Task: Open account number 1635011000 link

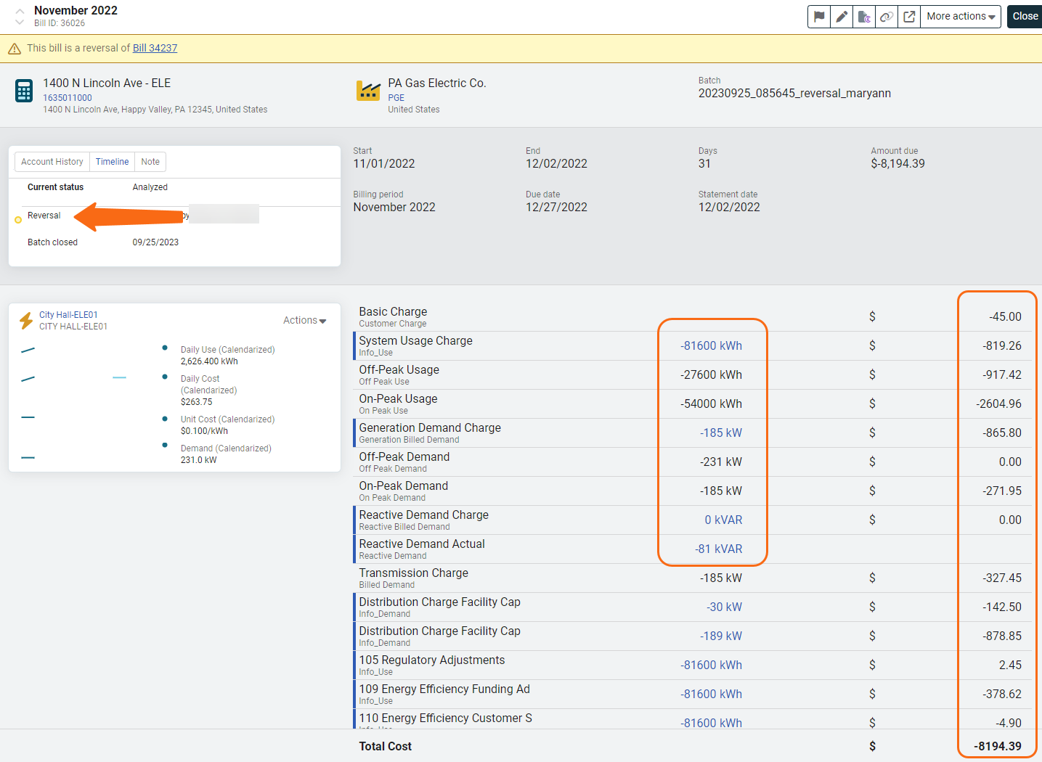Action: coord(68,98)
